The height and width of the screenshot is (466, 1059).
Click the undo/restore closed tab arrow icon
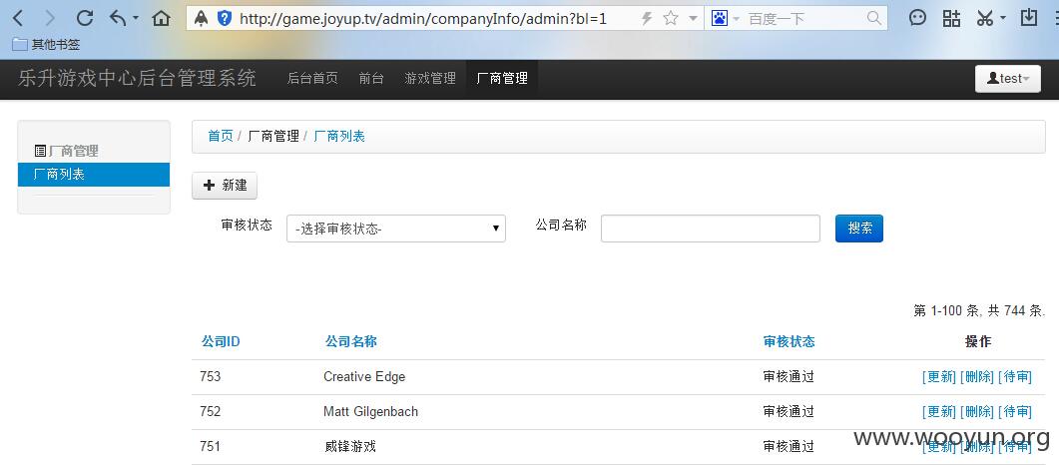click(118, 18)
